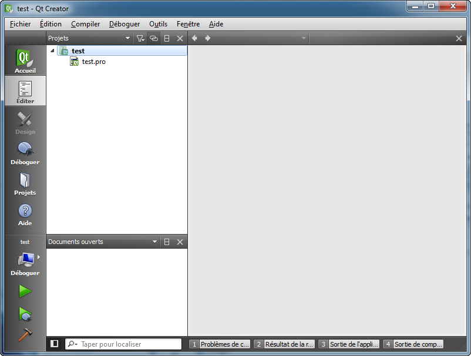The height and width of the screenshot is (356, 471).
Task: Open the Déboguer mode in sidebar
Action: coord(25,153)
